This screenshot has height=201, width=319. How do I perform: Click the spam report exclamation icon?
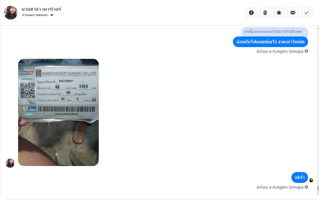point(251,13)
